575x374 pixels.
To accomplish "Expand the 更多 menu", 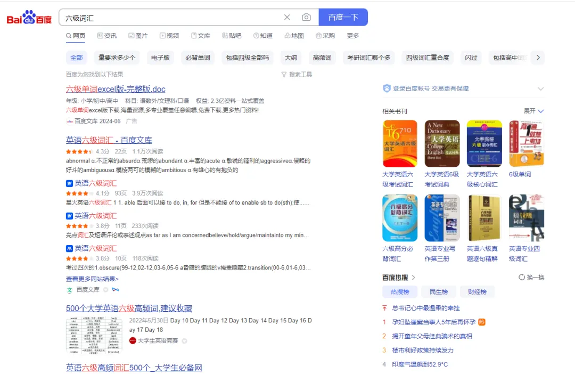I will [353, 36].
